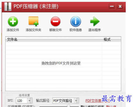Click the Add Folder icon
This screenshot has width=134, height=107.
coord(33,21)
